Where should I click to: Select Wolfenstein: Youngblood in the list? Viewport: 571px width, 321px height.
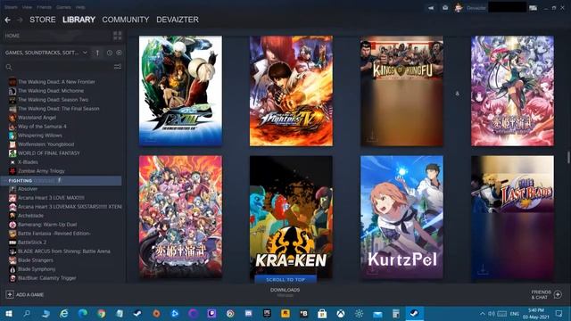point(46,144)
